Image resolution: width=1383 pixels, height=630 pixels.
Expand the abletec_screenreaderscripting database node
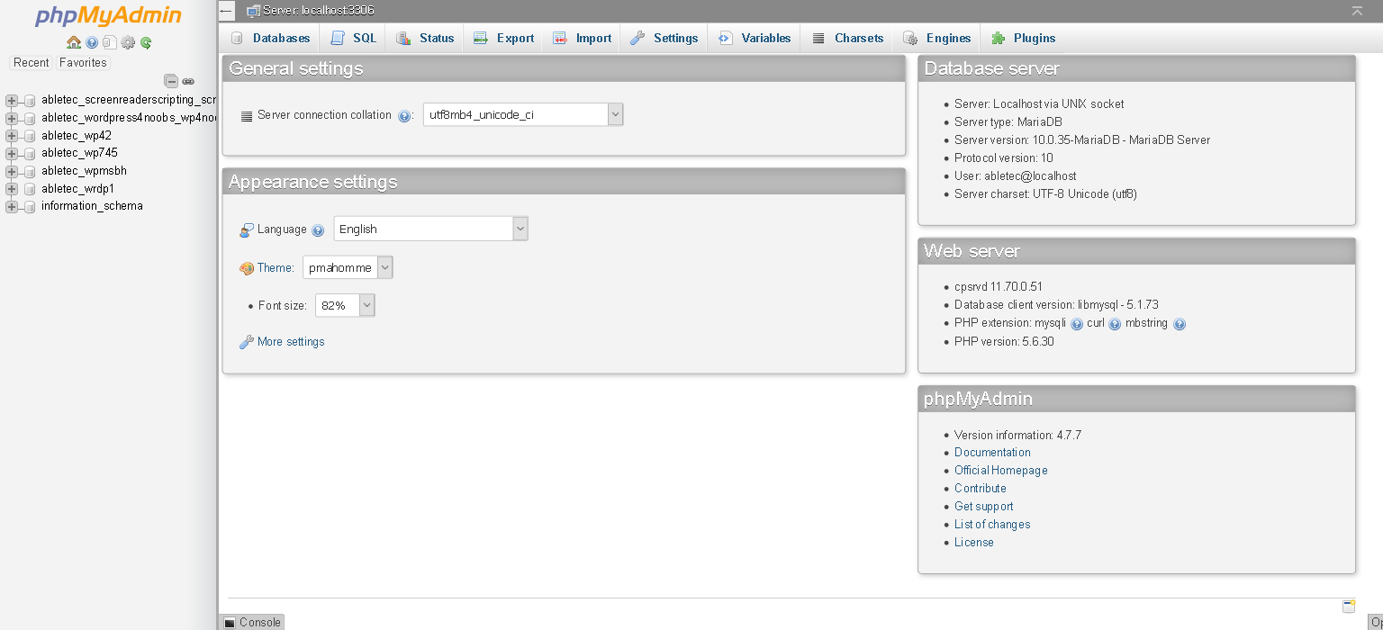tap(12, 101)
